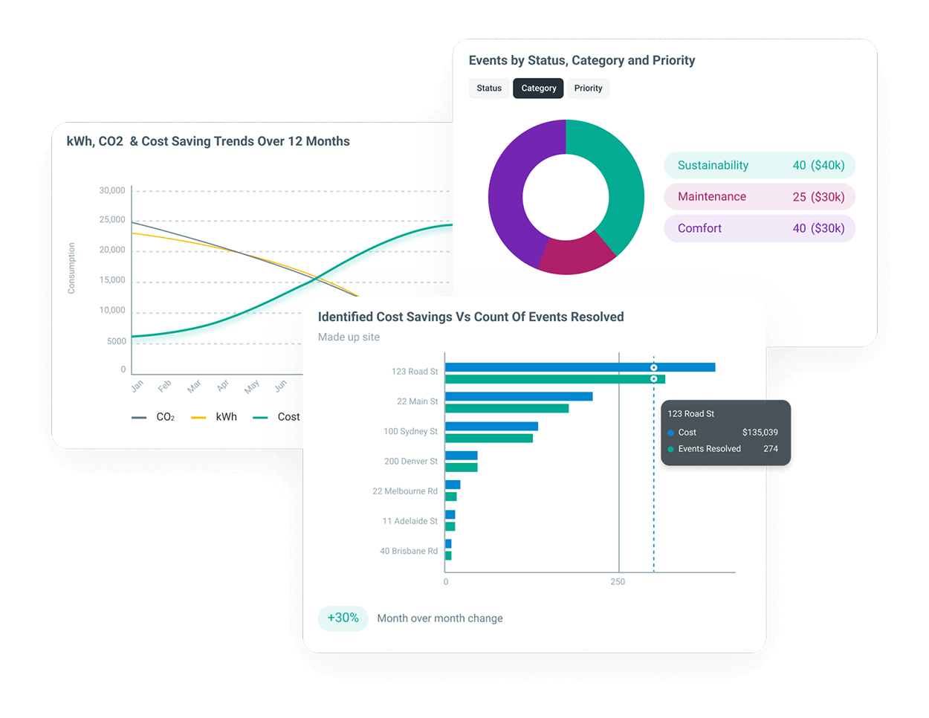
Task: Click the Maintenance legend row
Action: (759, 197)
